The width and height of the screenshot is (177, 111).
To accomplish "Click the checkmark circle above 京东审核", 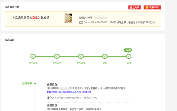I will pos(57,56).
